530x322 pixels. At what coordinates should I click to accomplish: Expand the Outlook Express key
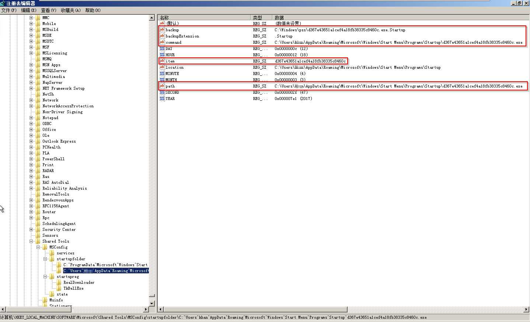(x=31, y=141)
